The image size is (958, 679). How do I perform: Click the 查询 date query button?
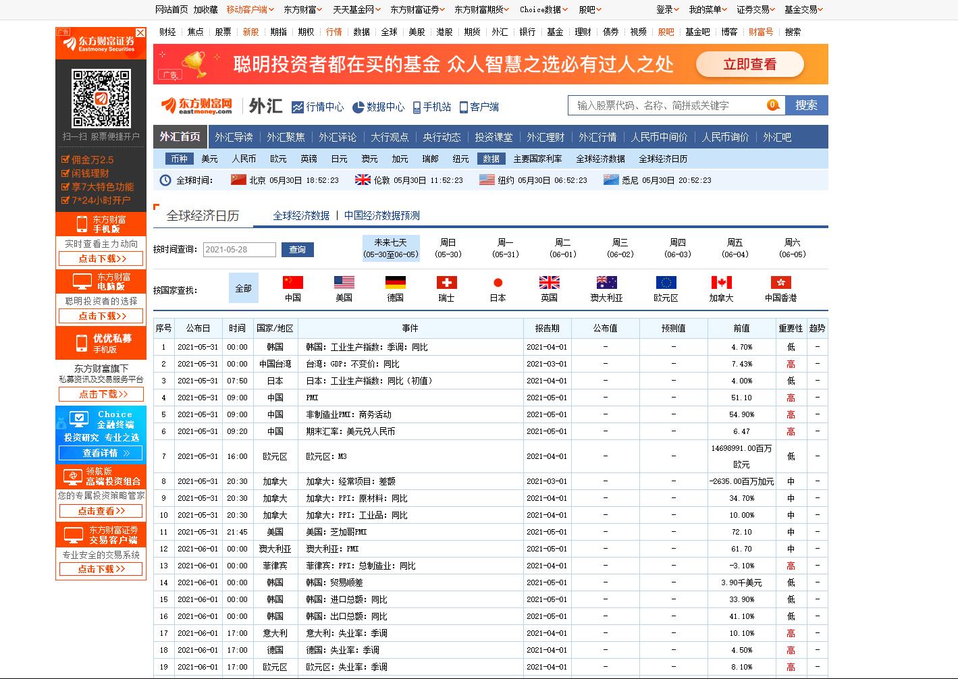[297, 250]
